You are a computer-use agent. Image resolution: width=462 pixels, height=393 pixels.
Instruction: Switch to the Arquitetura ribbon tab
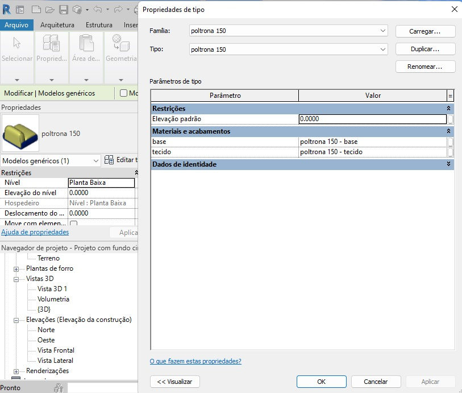pyautogui.click(x=57, y=25)
